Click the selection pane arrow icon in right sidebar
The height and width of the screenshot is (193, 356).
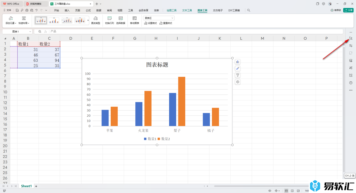click(x=351, y=38)
